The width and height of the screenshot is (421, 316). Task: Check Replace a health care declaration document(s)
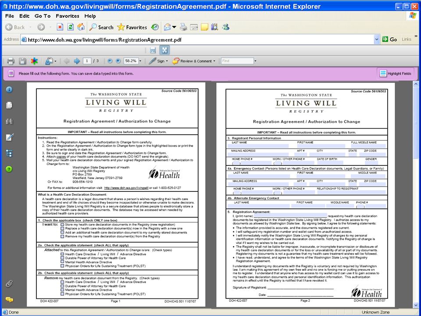pyautogui.click(x=62, y=229)
